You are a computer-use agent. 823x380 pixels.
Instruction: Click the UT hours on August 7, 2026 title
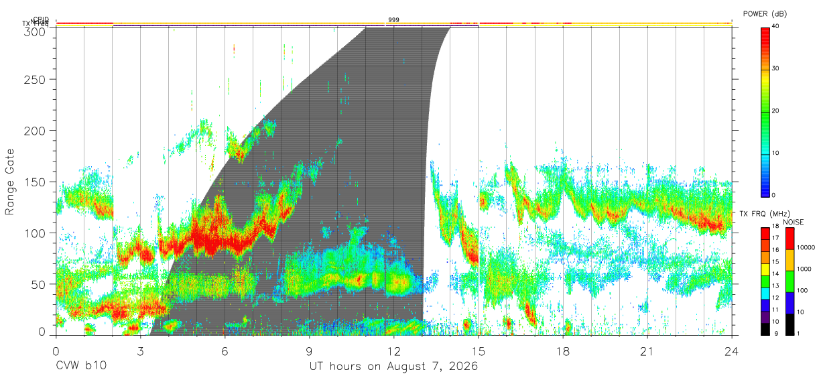tap(394, 367)
